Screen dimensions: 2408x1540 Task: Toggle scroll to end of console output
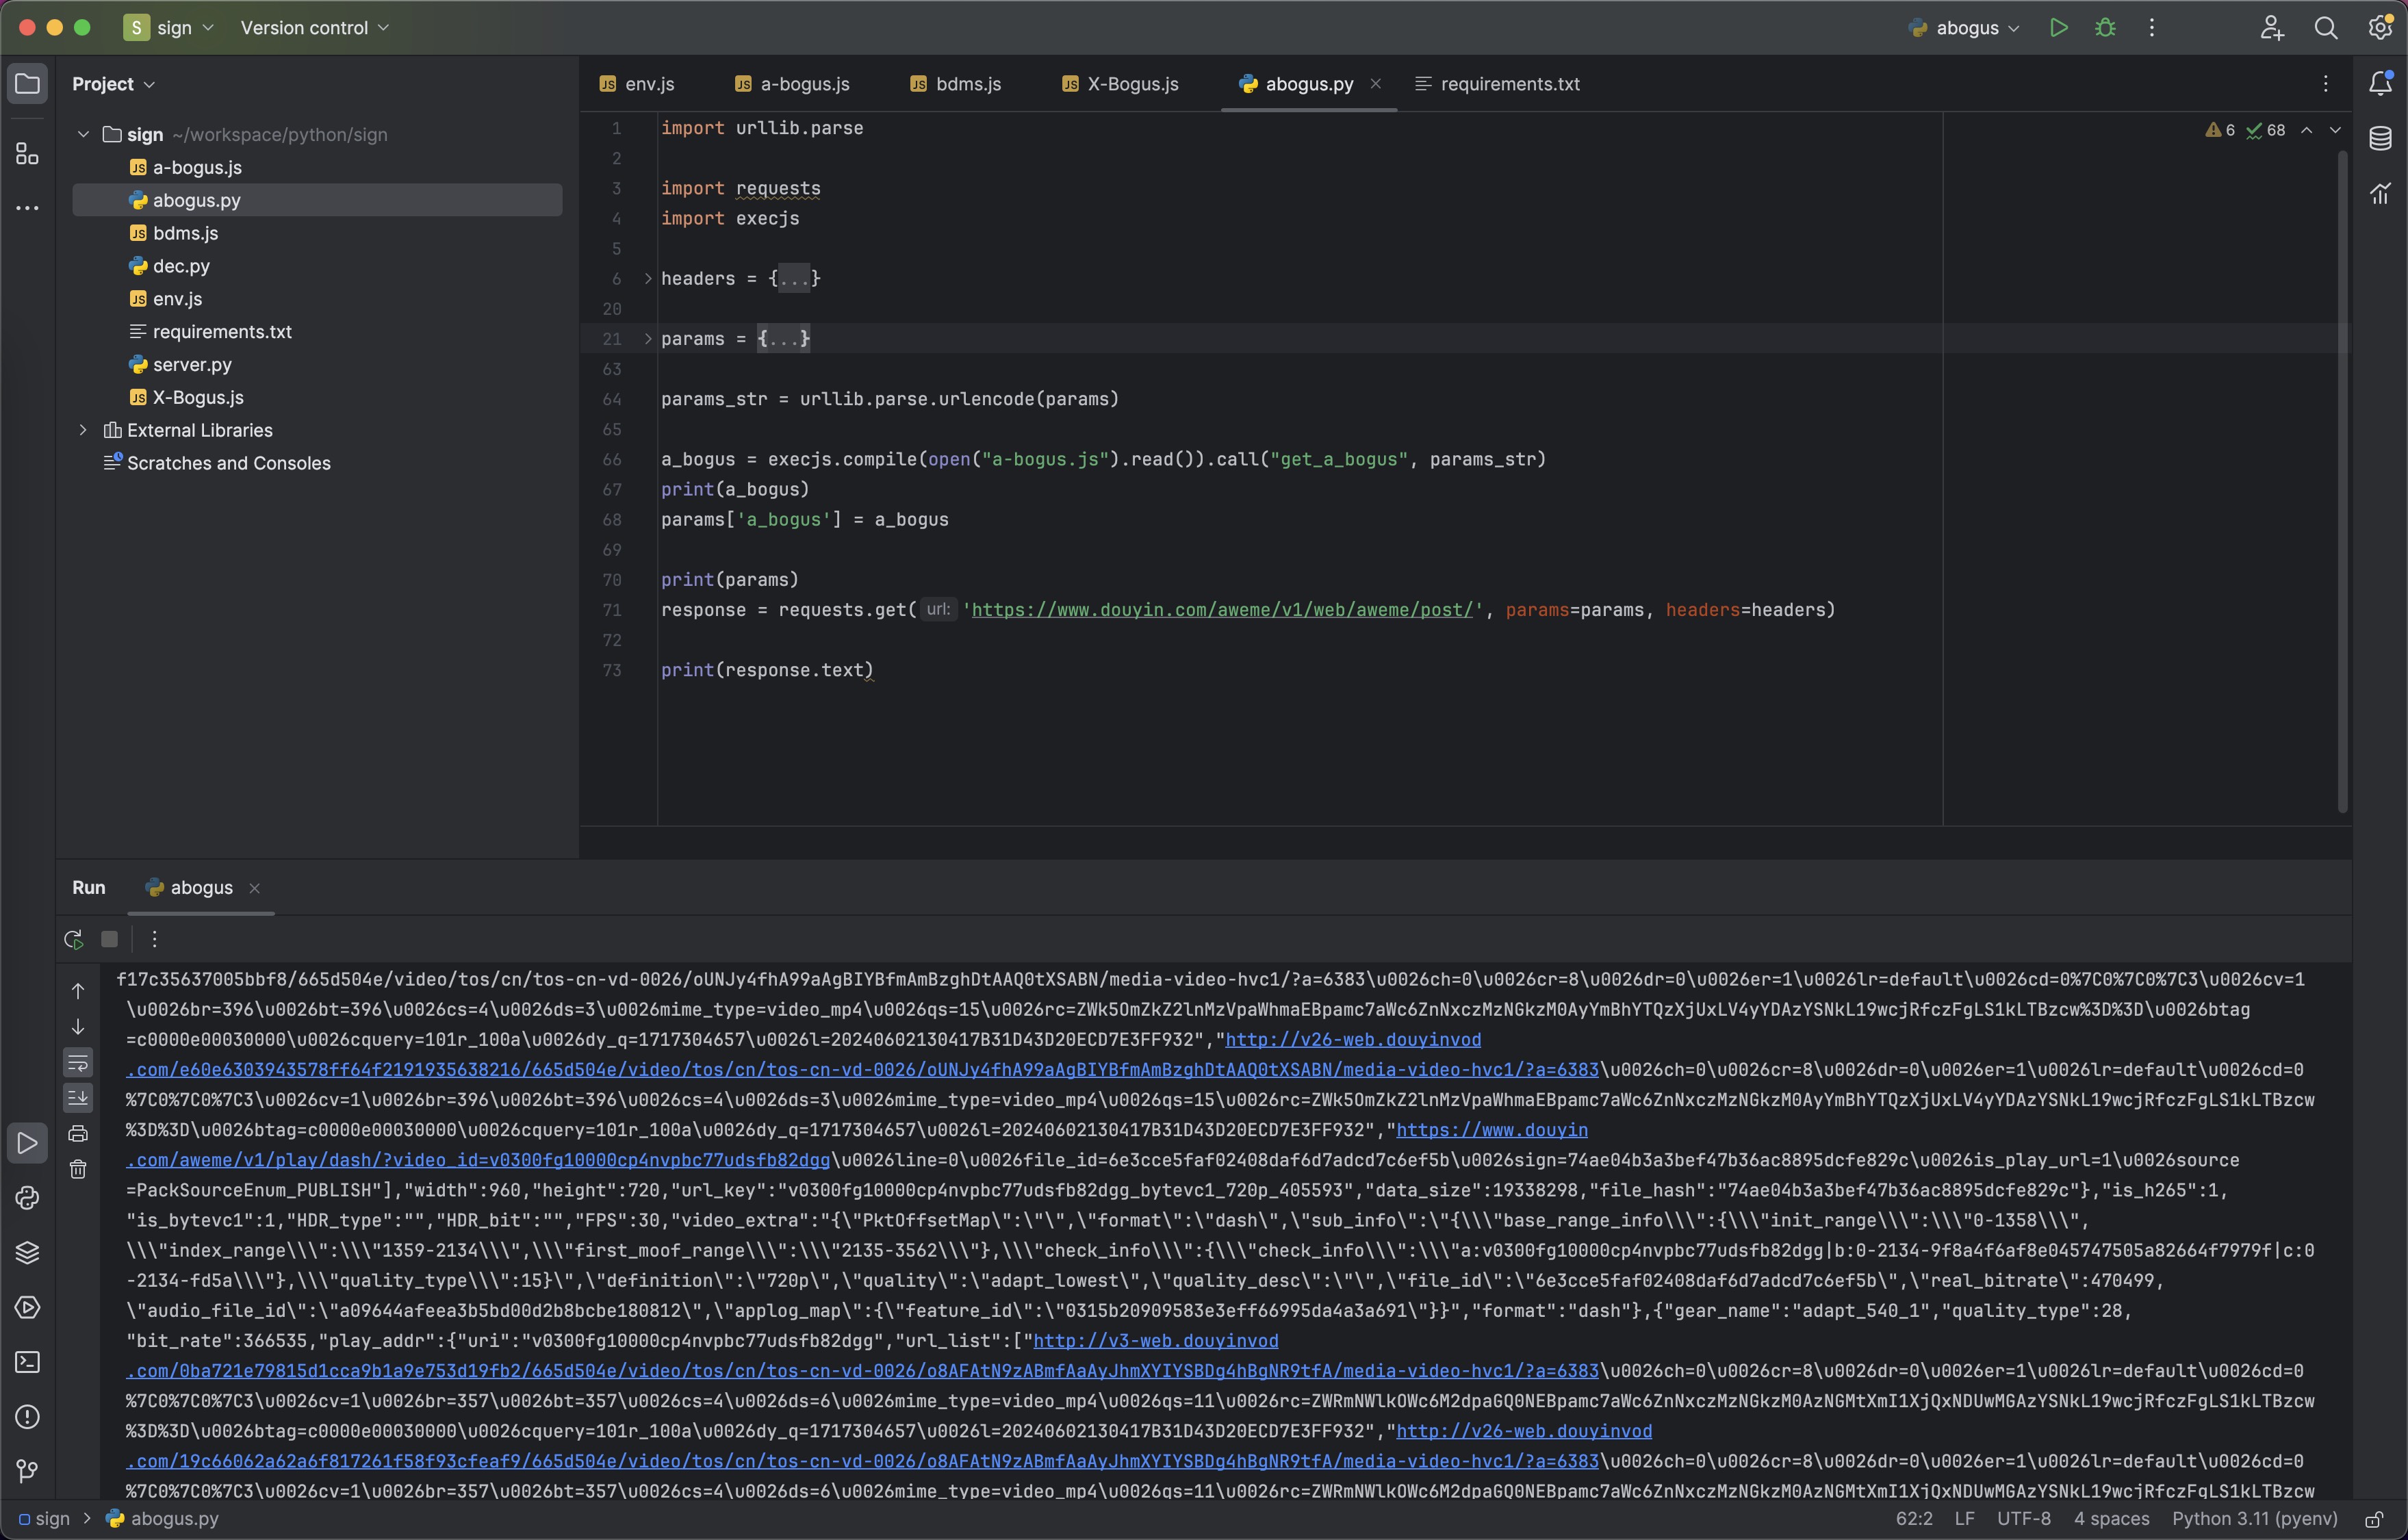(x=78, y=1098)
